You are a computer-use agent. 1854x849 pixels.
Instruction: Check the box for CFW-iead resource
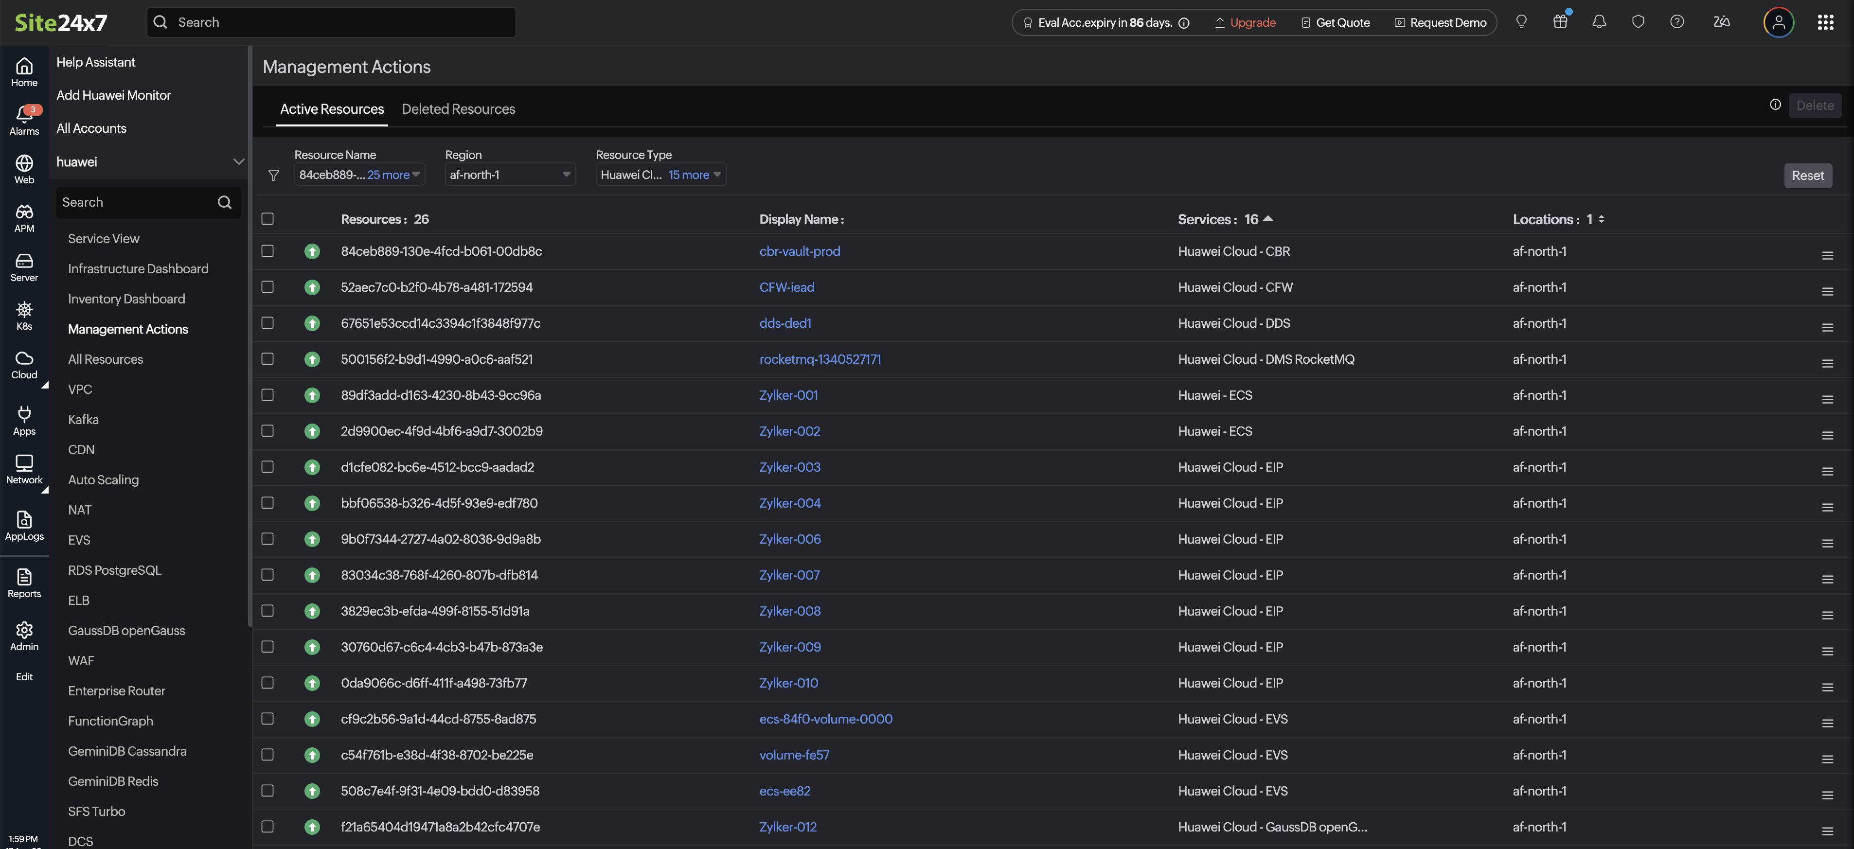(267, 287)
